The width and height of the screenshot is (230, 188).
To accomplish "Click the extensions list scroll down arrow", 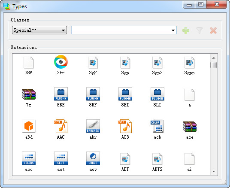I will [214, 171].
